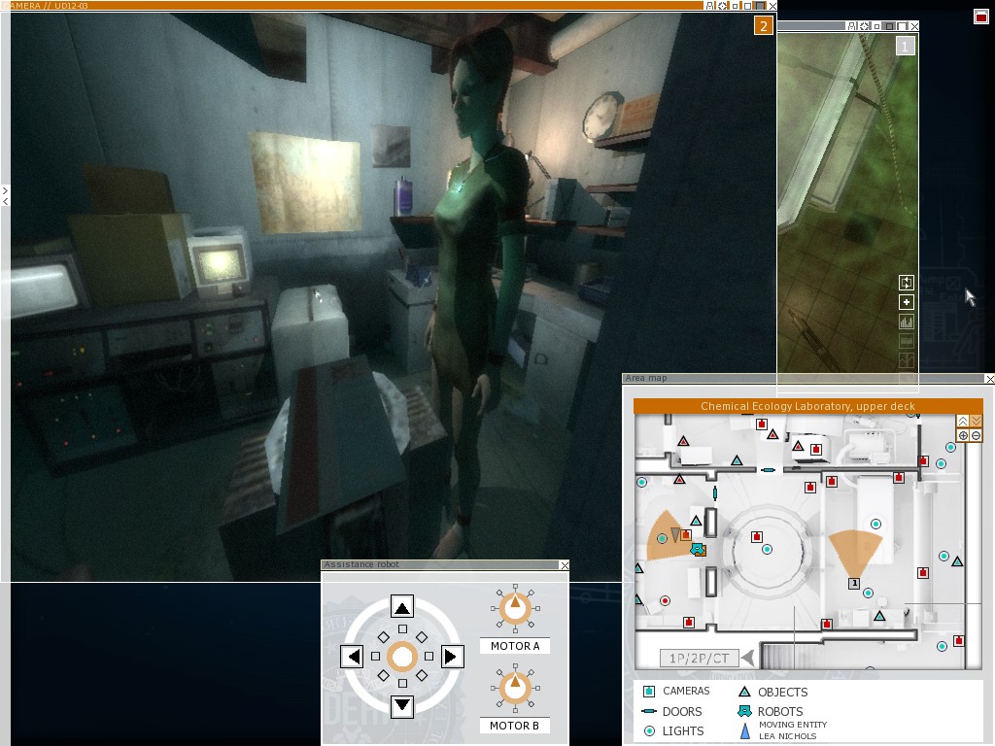Viewport: 995px width, 746px height.
Task: Set camera 2 window to small size
Action: [736, 7]
